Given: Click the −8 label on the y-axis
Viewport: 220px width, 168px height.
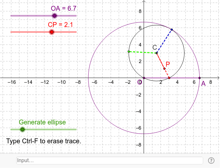Looking at the screenshot, I should 138,145.
